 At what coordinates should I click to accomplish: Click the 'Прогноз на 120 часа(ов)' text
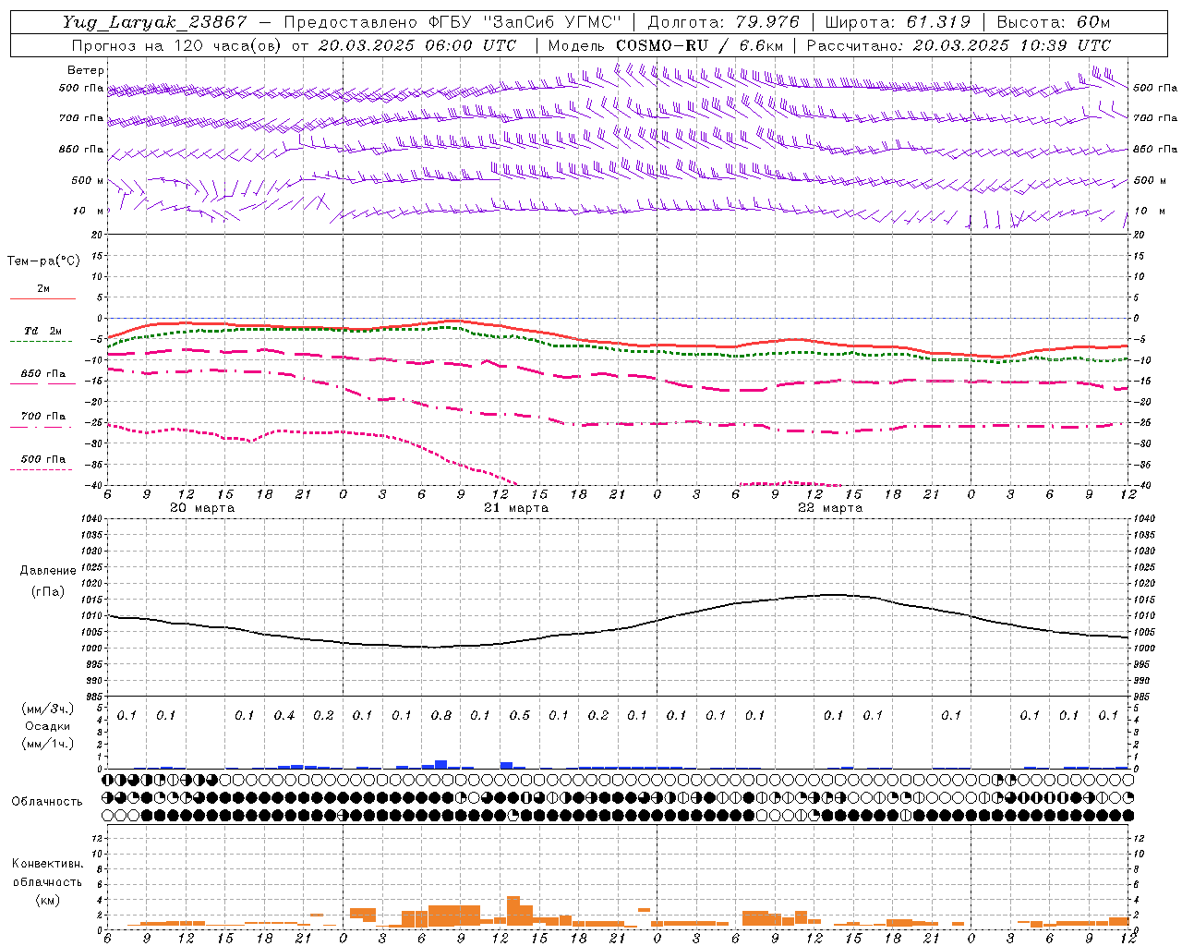tap(177, 45)
